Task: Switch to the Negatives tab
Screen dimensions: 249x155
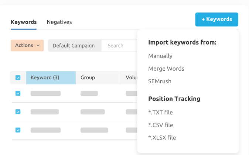Action: coord(59,22)
